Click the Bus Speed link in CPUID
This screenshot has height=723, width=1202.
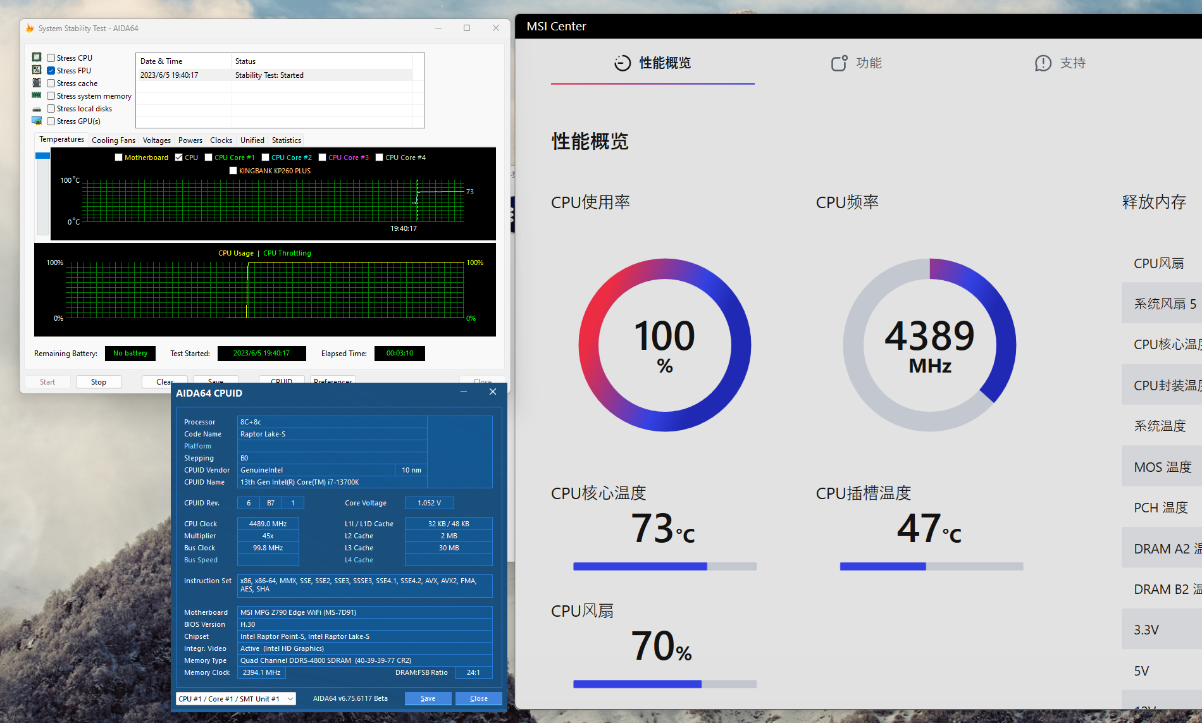pos(201,560)
